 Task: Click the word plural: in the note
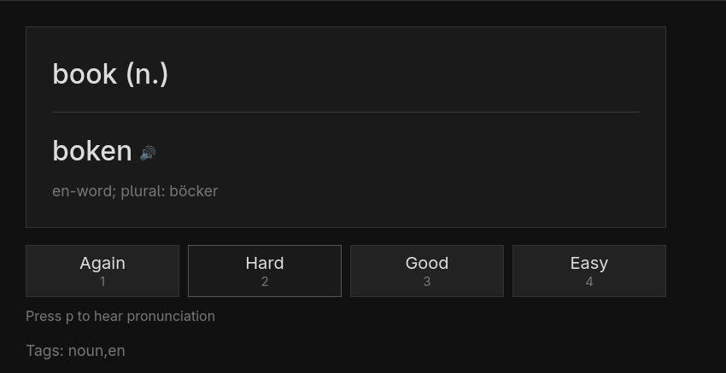pos(143,191)
